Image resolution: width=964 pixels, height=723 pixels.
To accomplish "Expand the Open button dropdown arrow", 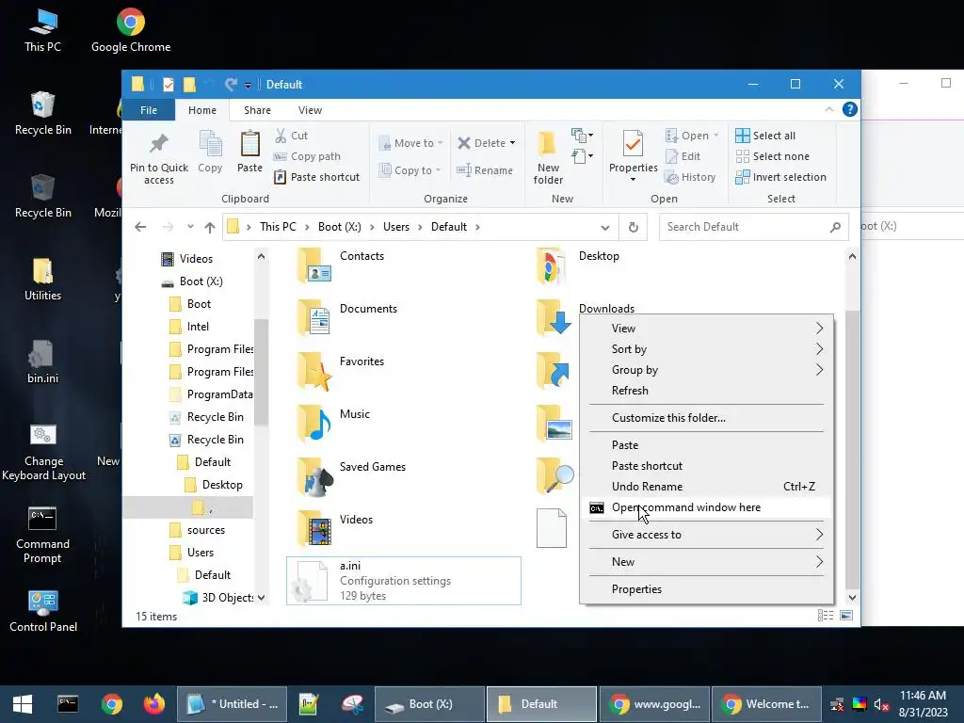I will point(715,136).
